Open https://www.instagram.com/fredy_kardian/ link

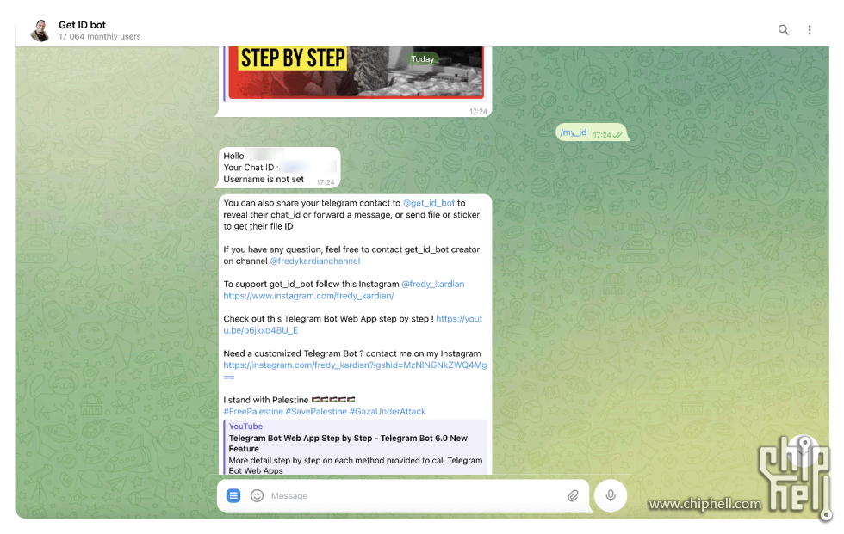(x=308, y=296)
